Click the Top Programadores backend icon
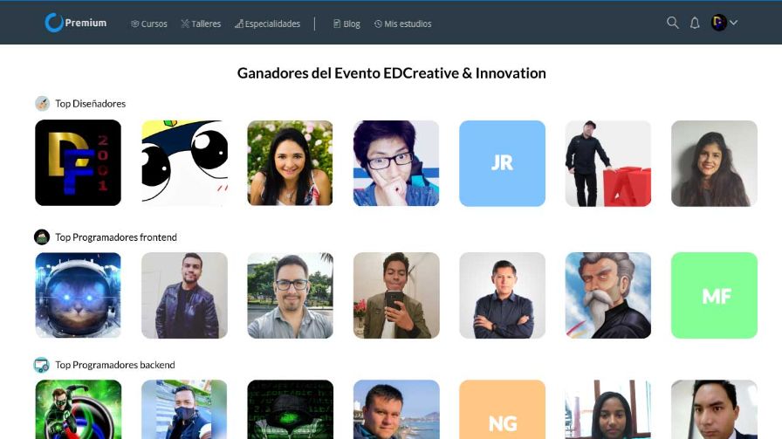Image resolution: width=782 pixels, height=439 pixels. pyautogui.click(x=41, y=365)
